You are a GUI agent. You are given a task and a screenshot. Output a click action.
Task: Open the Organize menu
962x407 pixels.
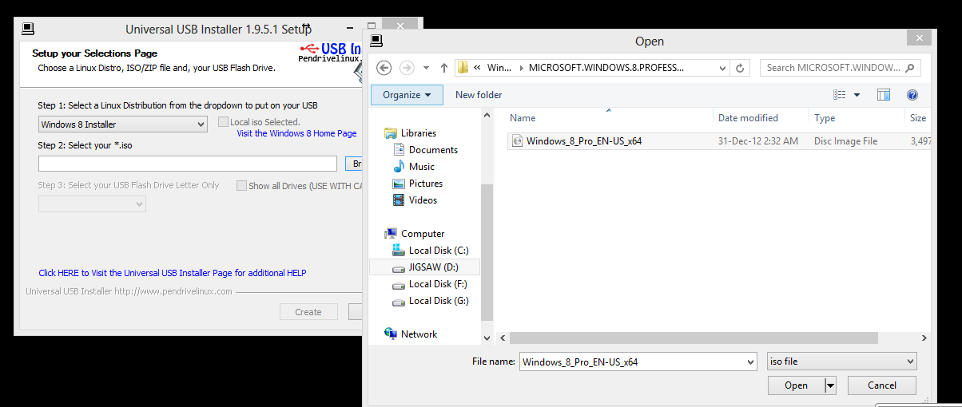click(x=407, y=95)
